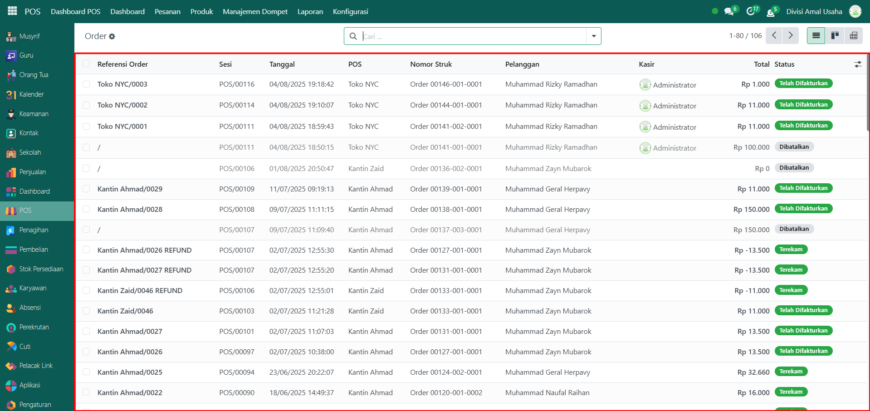Switch to pivot table view
The height and width of the screenshot is (411, 870).
point(853,36)
